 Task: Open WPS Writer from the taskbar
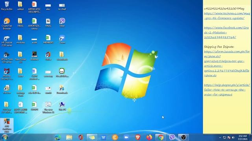[x=103, y=137]
